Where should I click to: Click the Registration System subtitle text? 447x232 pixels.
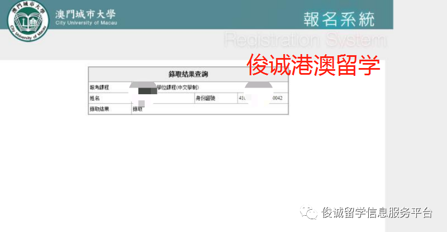(305, 40)
